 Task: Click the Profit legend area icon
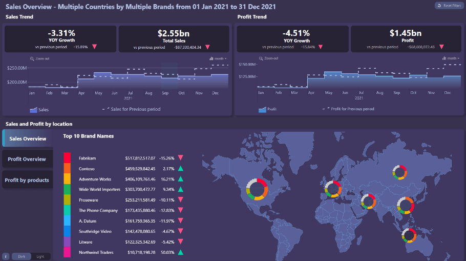[262, 109]
